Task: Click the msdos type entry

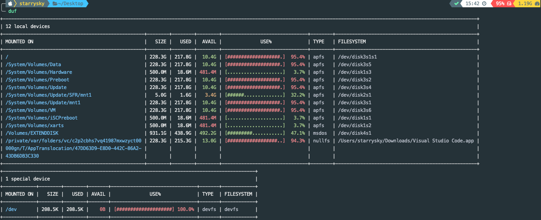Action: (320, 133)
